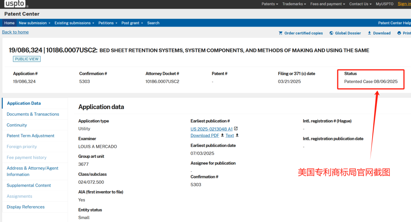Viewport: 411px width, 222px height.
Task: Click the Global Dossier globe icon
Action: point(331,33)
